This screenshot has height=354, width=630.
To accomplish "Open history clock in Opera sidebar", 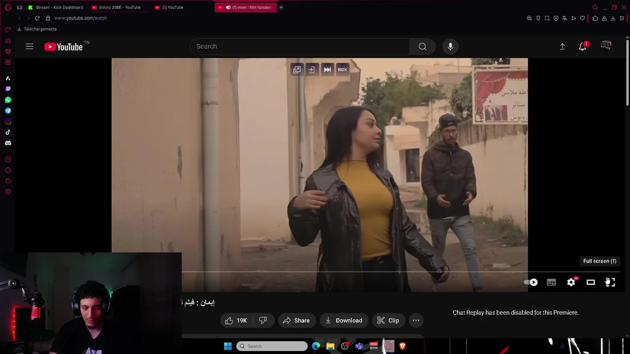I will (x=8, y=170).
